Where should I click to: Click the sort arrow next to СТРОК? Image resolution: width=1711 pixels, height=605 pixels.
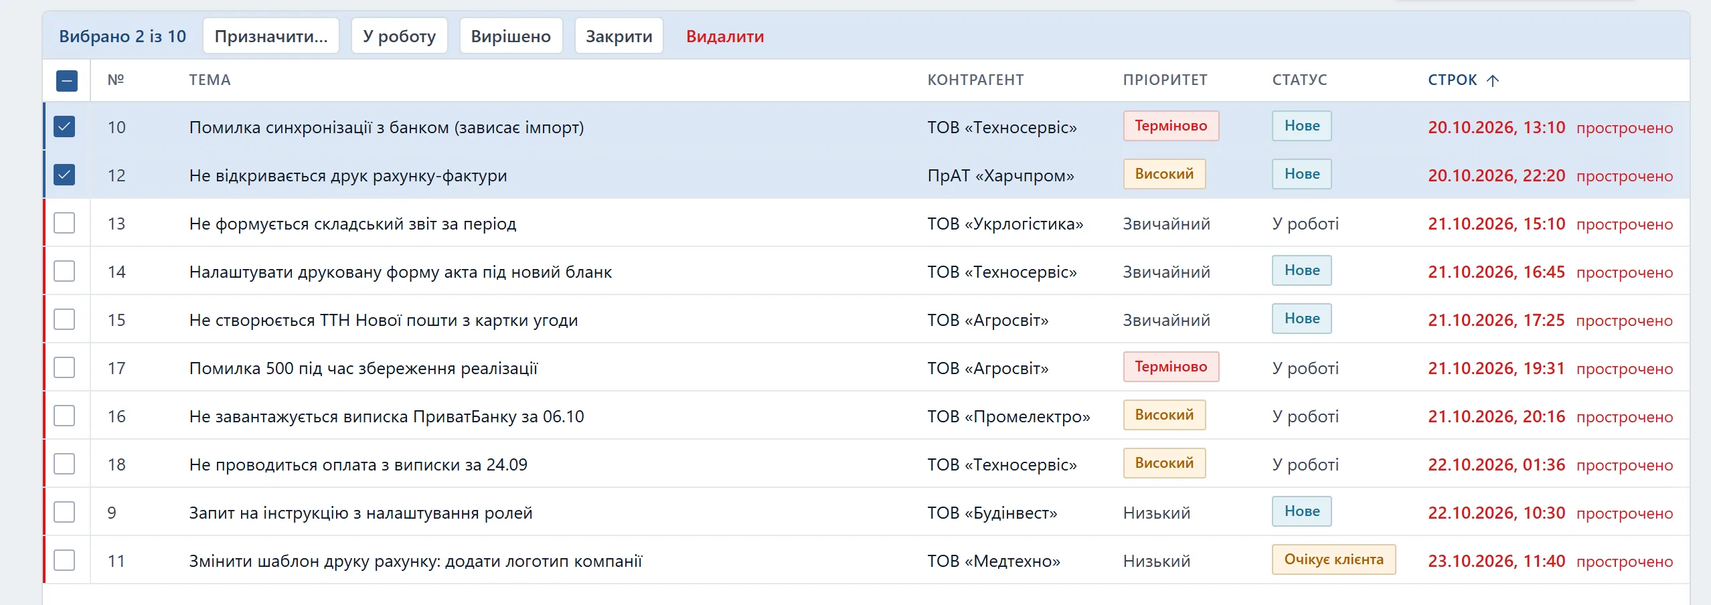(x=1493, y=80)
